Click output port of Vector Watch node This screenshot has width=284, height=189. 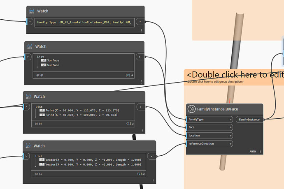pos(152,156)
